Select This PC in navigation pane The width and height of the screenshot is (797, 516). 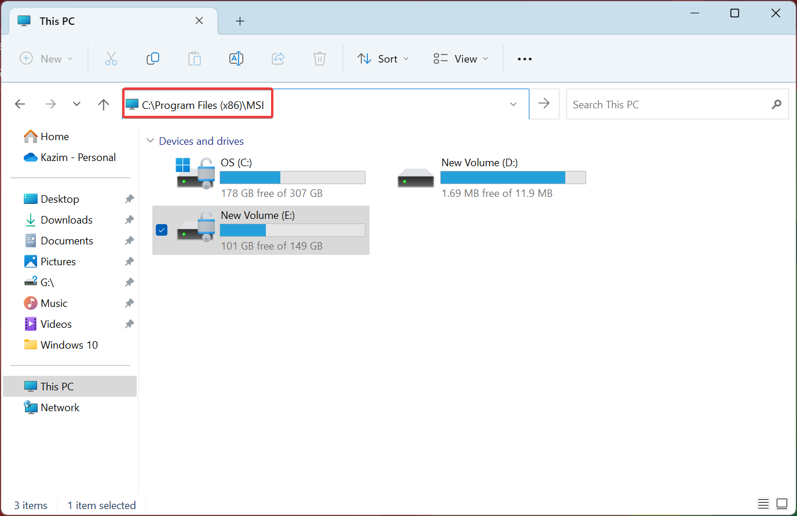70,386
